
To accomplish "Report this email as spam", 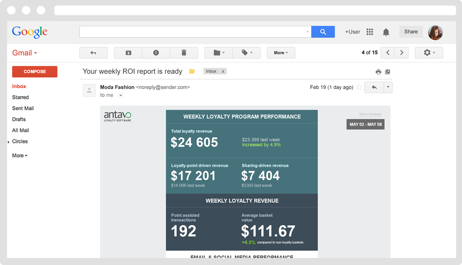I will 156,53.
